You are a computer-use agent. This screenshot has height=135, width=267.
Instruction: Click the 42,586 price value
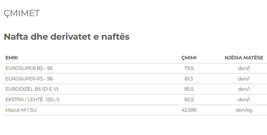(189, 110)
